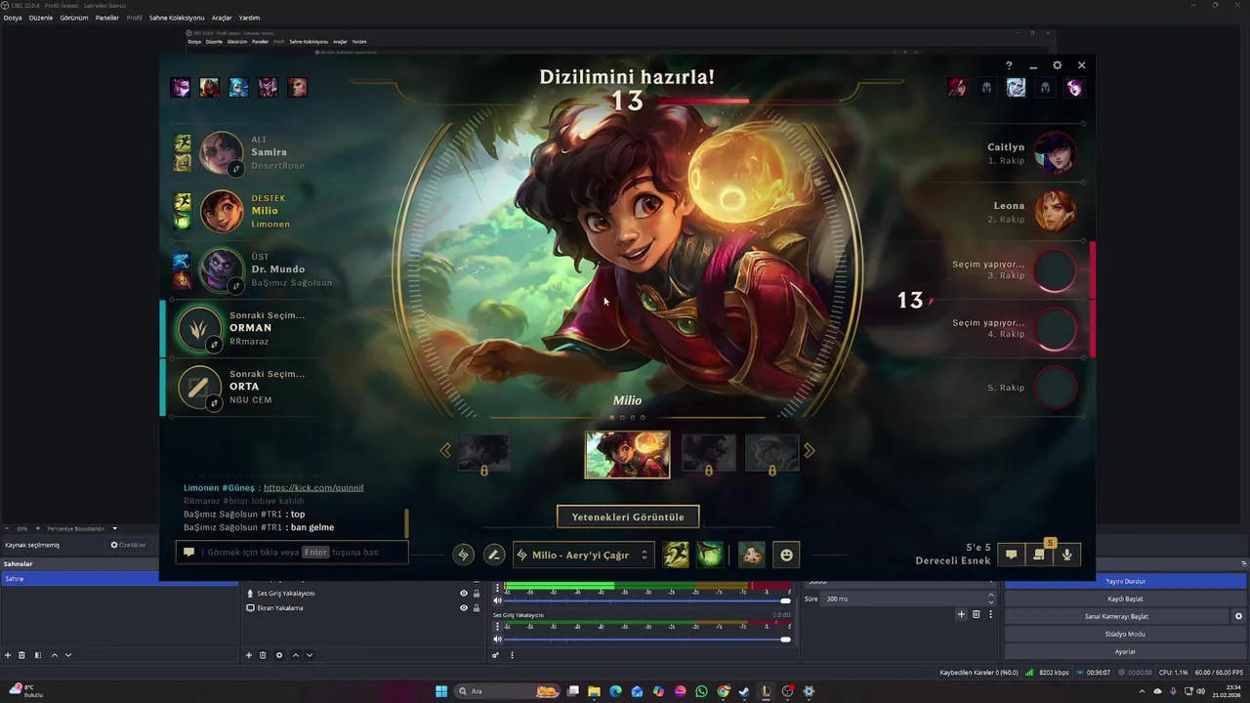Screen dimensions: 1250x703
Task: Open the ward skin selector icon
Action: tap(751, 555)
